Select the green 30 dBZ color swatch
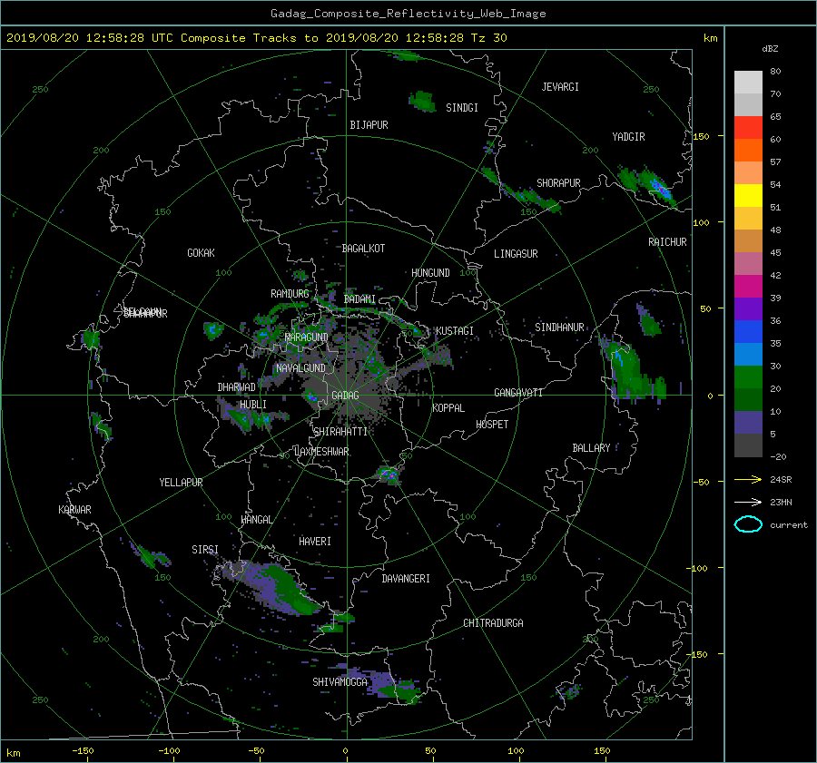 748,377
